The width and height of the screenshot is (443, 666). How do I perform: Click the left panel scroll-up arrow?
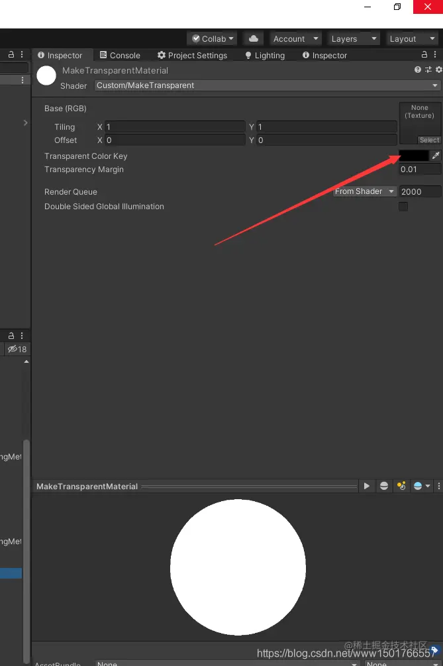tap(26, 362)
